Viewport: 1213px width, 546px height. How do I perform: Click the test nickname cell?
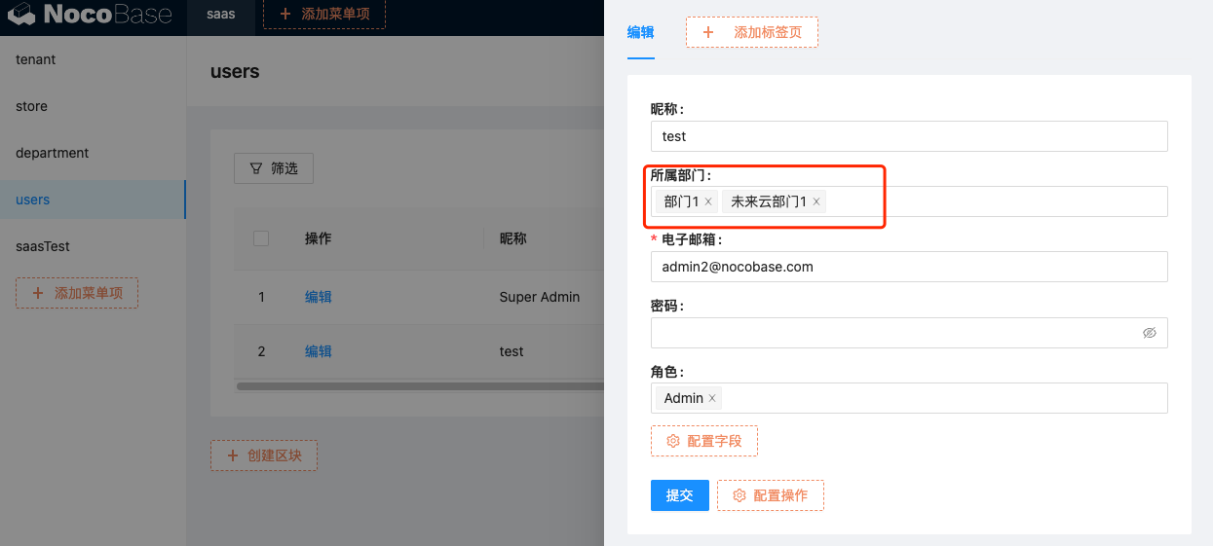tap(512, 351)
